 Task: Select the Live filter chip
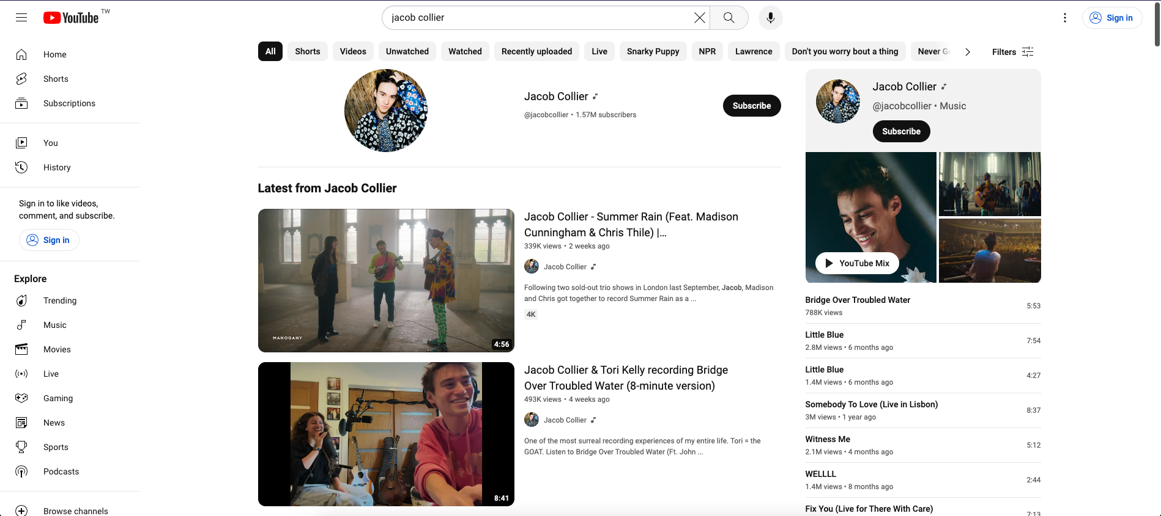point(599,51)
